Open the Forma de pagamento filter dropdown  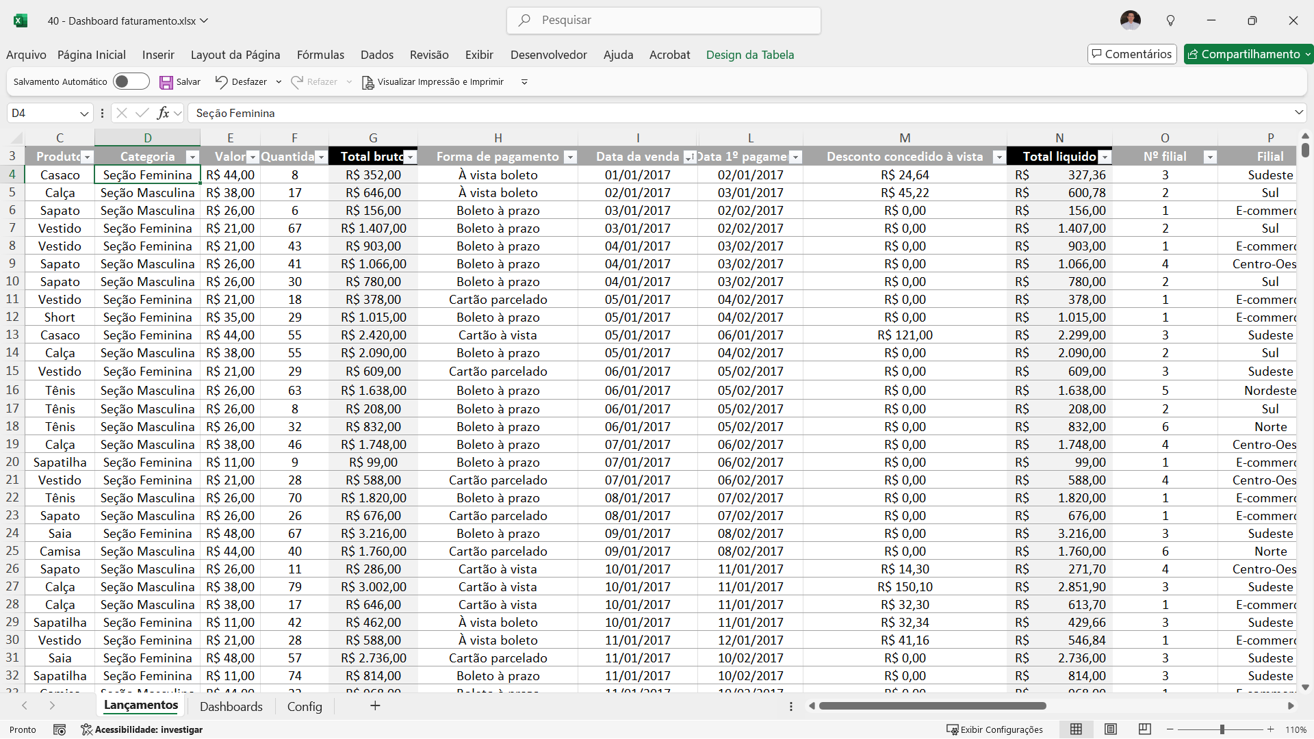(569, 157)
